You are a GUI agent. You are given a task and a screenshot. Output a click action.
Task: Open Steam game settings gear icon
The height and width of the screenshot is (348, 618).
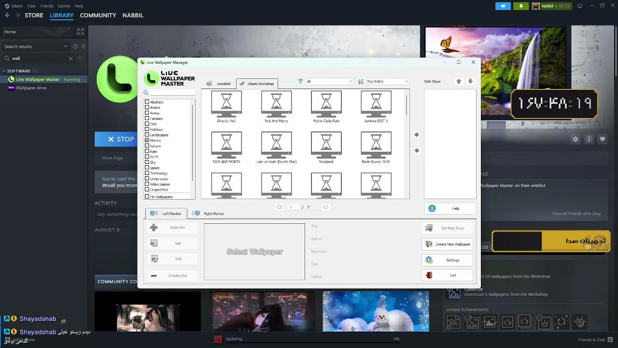(x=576, y=139)
